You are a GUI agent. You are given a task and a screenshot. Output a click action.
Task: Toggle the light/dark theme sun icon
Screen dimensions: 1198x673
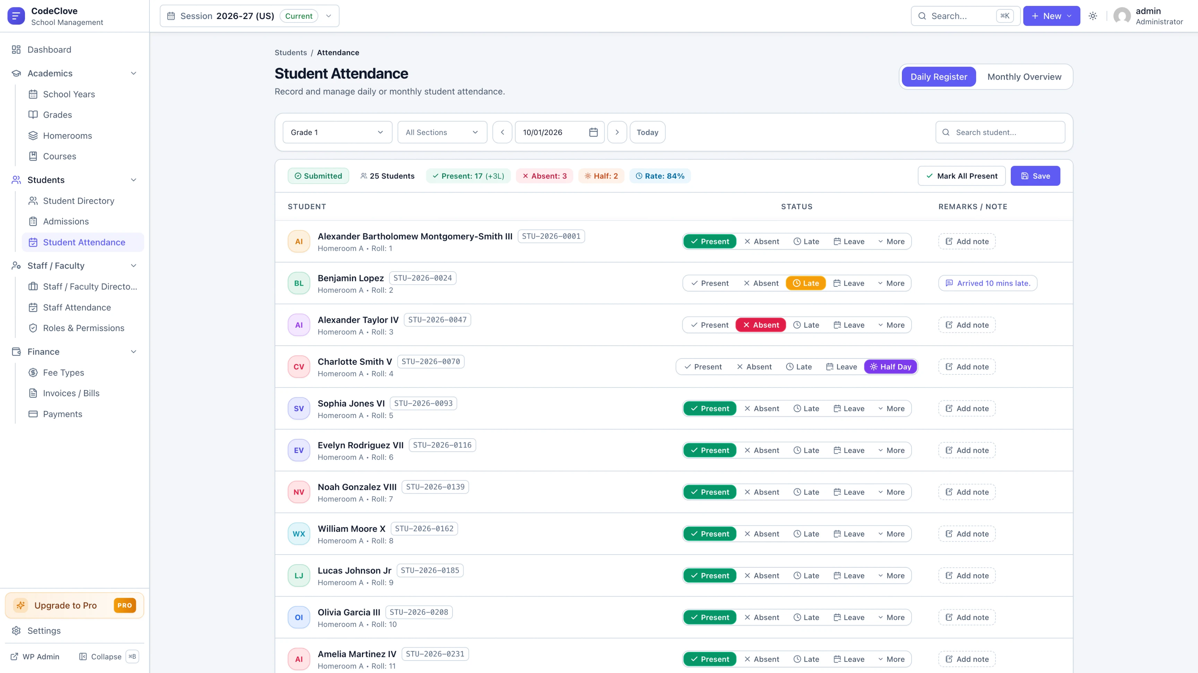tap(1093, 16)
